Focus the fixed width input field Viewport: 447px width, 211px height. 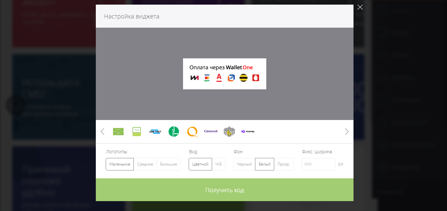[318, 164]
